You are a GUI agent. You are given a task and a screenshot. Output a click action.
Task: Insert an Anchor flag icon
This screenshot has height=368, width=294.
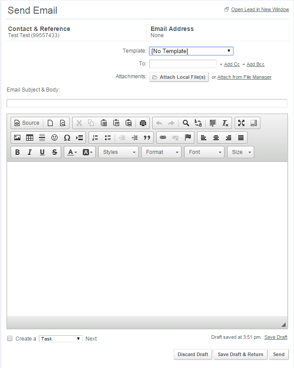click(x=188, y=138)
